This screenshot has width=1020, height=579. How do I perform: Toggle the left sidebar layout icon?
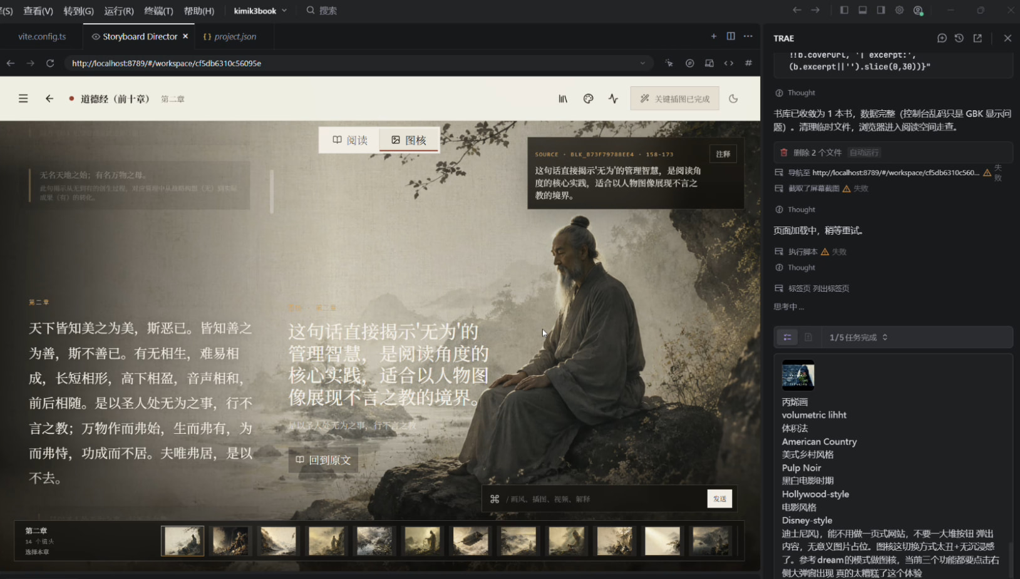tap(844, 10)
